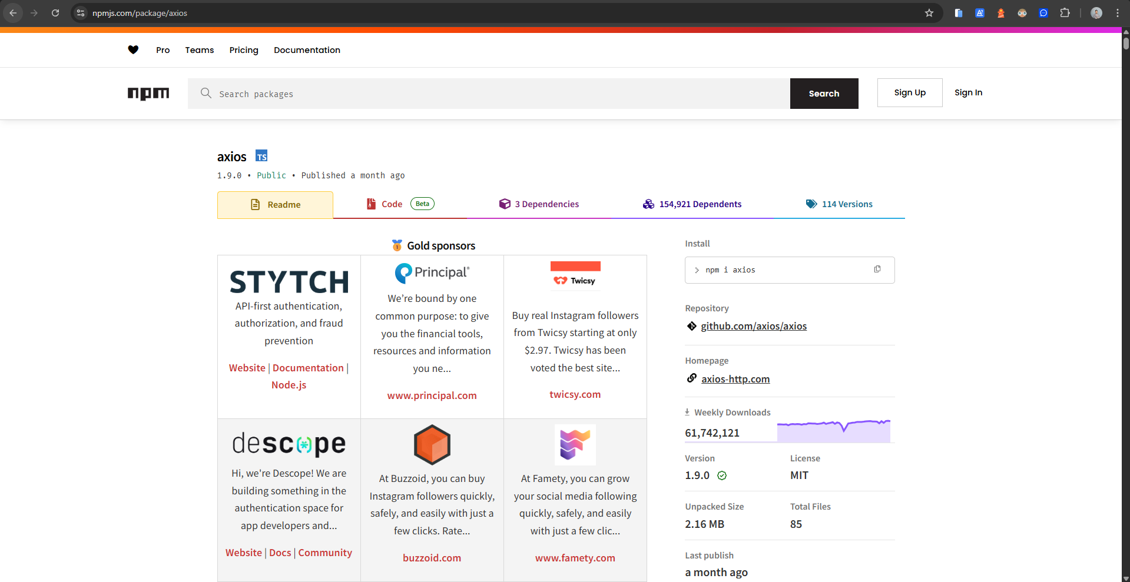Open the Extensions puzzle icon
Screen dimensions: 1130x582
[1065, 13]
